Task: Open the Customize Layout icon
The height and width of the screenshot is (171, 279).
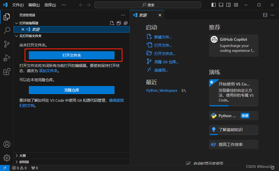Action: (x=236, y=5)
